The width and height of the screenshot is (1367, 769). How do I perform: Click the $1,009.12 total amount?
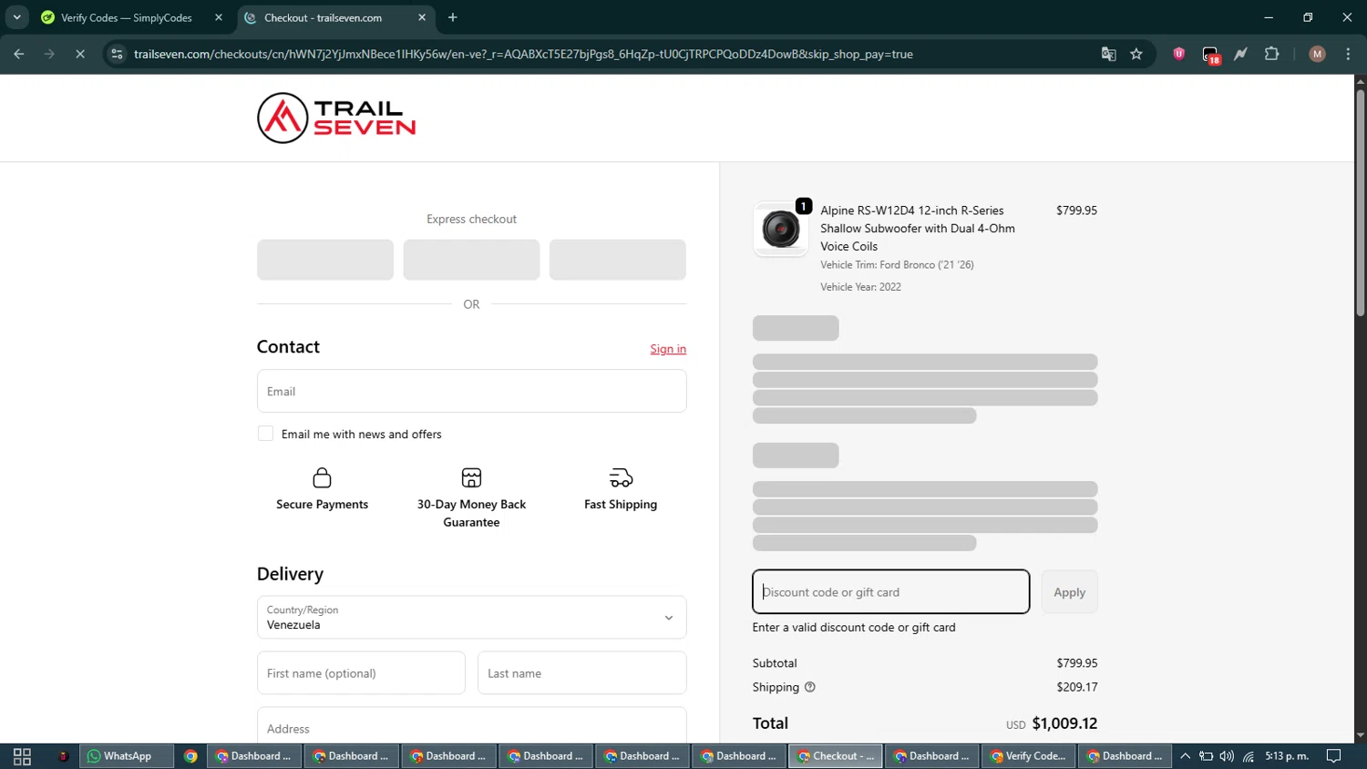[1064, 723]
